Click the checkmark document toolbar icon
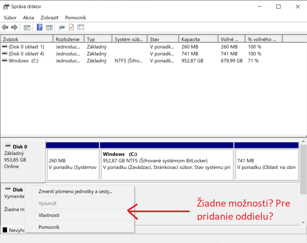The width and height of the screenshot is (307, 243). (71, 28)
